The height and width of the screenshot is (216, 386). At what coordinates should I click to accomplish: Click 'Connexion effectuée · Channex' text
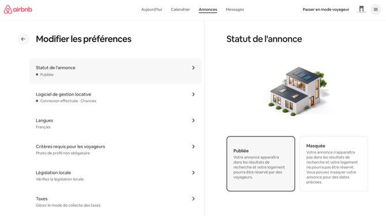[68, 101]
